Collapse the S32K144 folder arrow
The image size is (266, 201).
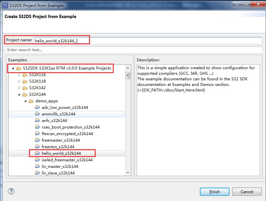tap(19, 94)
